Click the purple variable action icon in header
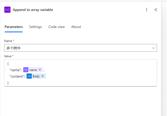 (7, 10)
